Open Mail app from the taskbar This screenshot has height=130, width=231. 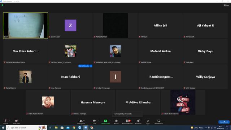(68, 127)
